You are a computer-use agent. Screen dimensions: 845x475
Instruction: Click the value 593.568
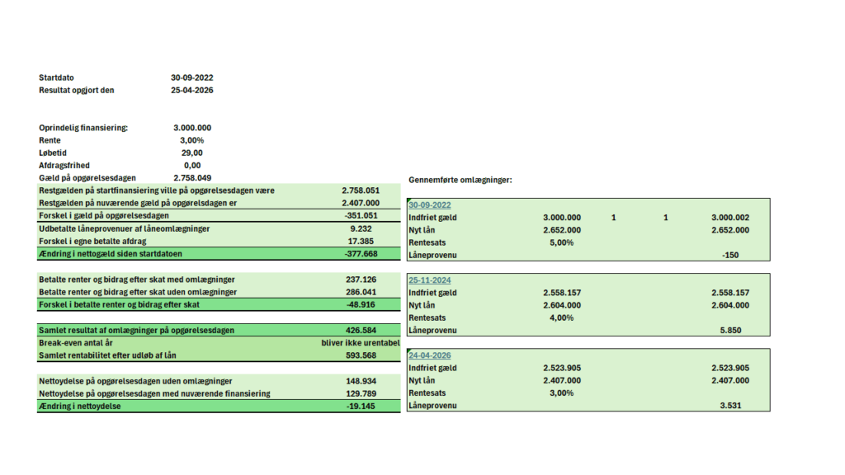[x=361, y=355]
